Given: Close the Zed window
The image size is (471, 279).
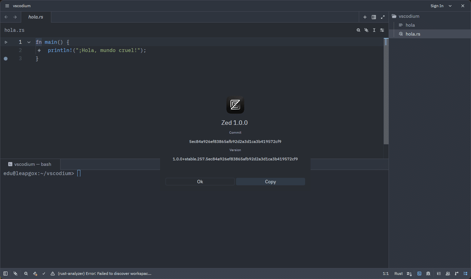Looking at the screenshot, I should point(463,6).
